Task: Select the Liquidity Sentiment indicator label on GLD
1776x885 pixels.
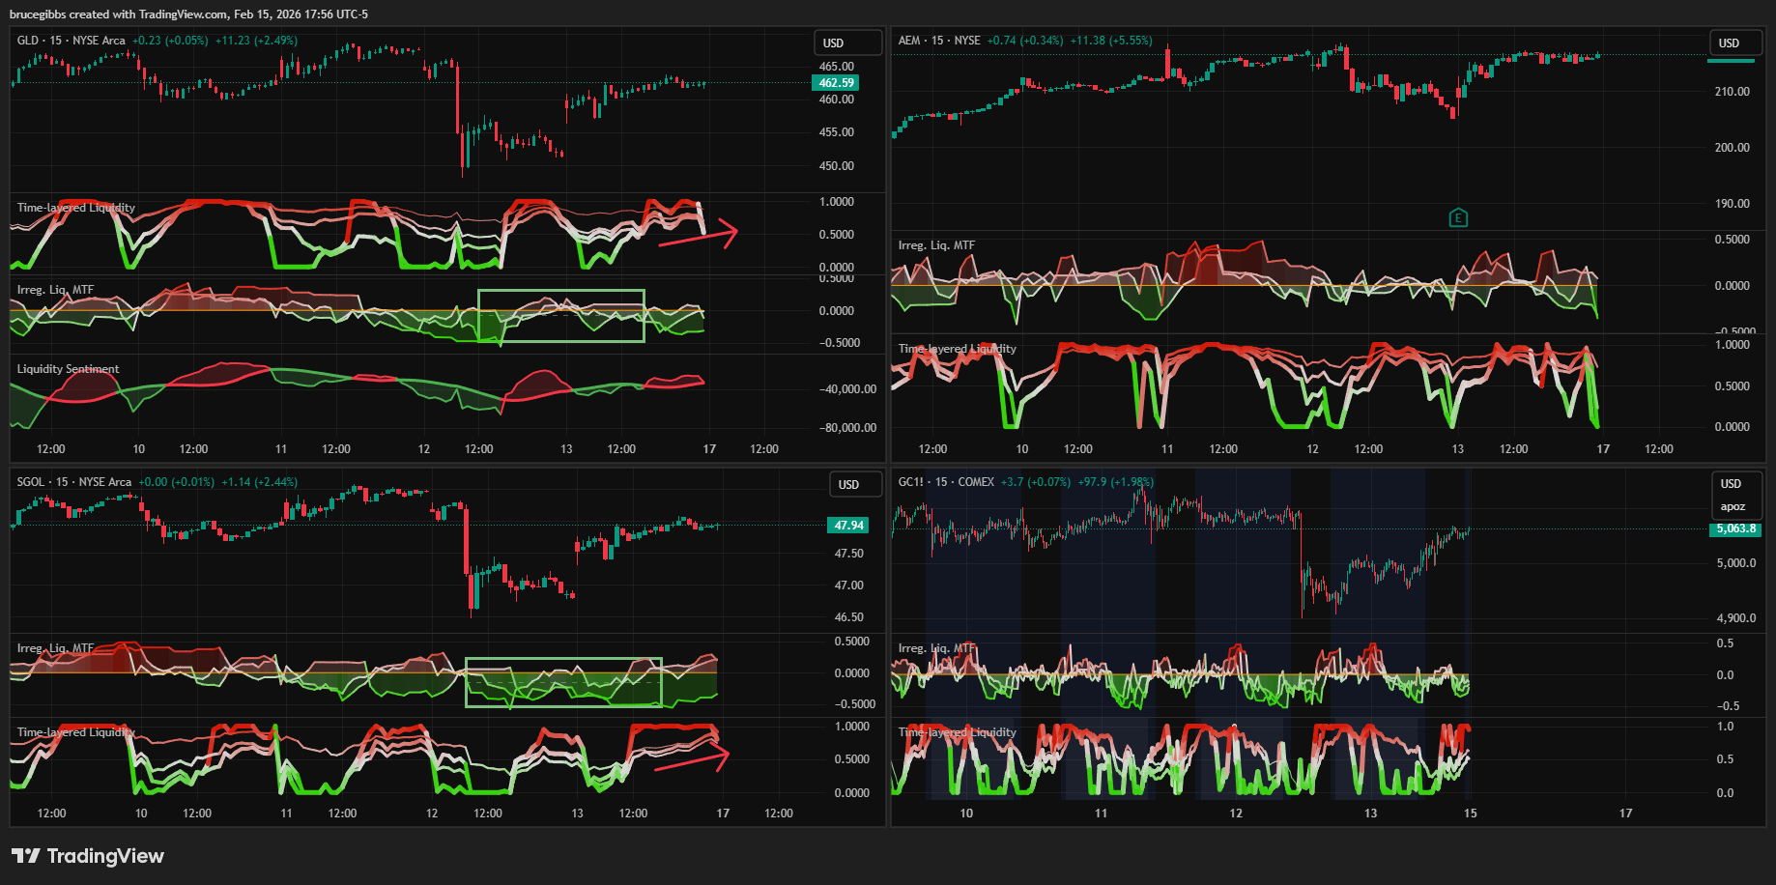Action: coord(68,369)
